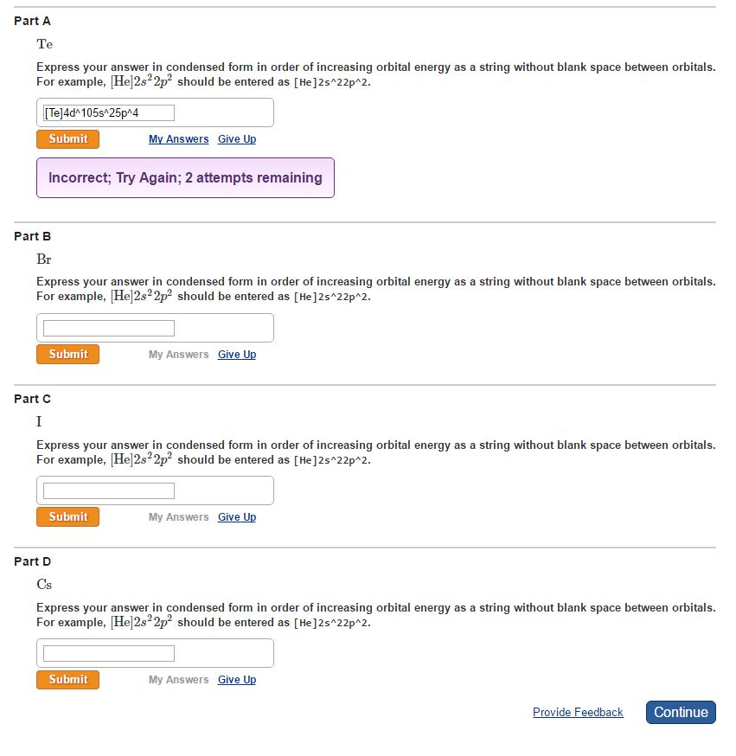Submit the answer for Part C
Viewport: 736px width, 756px height.
67,516
